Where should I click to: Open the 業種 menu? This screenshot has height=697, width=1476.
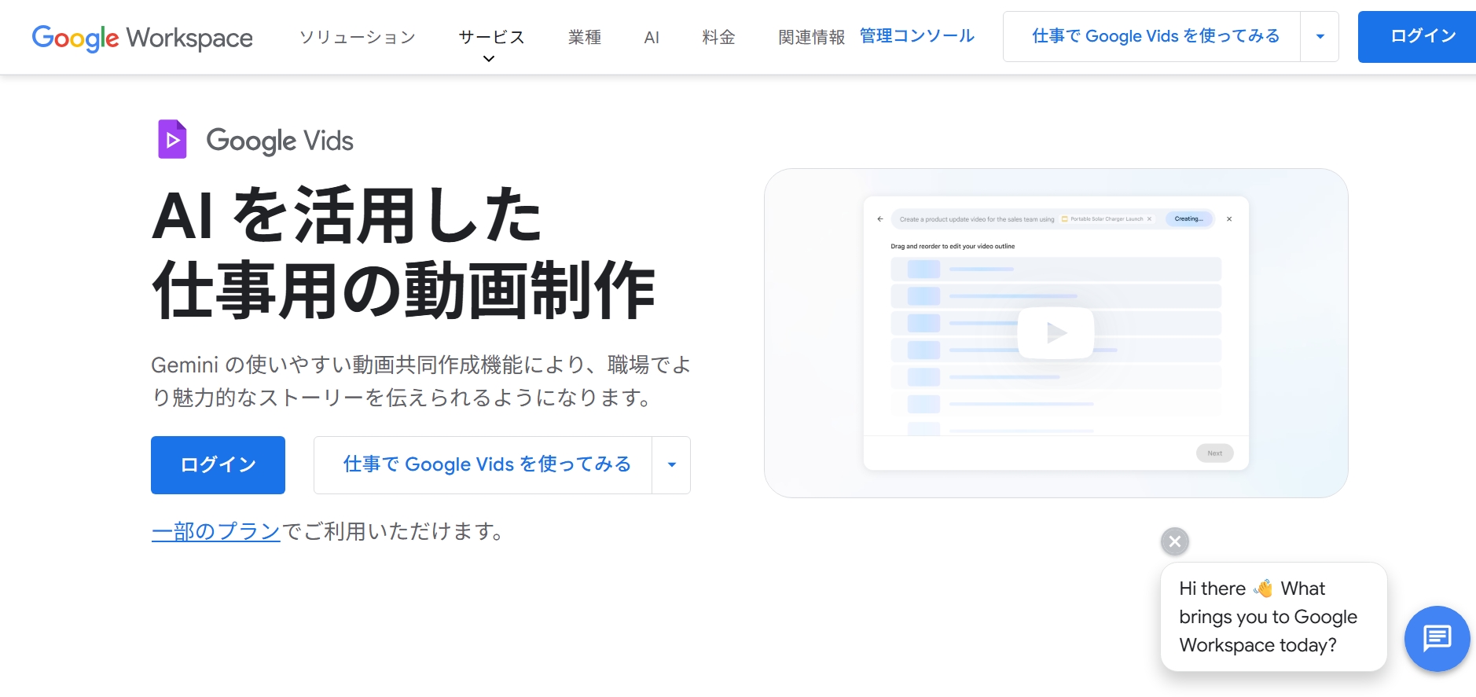click(585, 37)
